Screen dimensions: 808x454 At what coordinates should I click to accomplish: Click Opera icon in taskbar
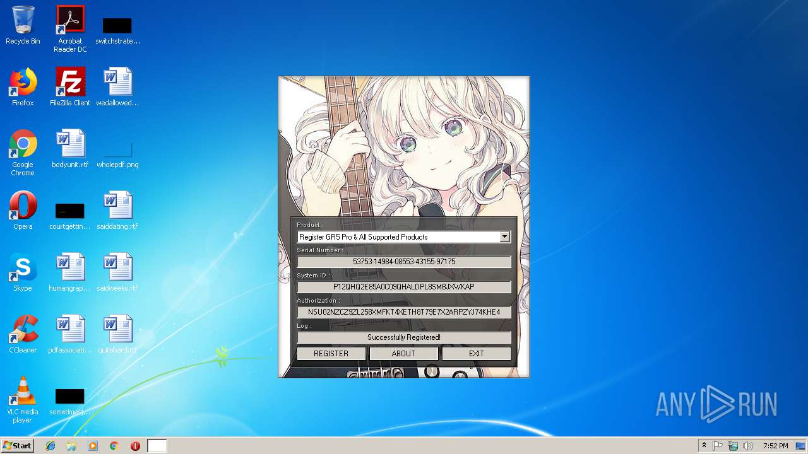click(x=135, y=446)
